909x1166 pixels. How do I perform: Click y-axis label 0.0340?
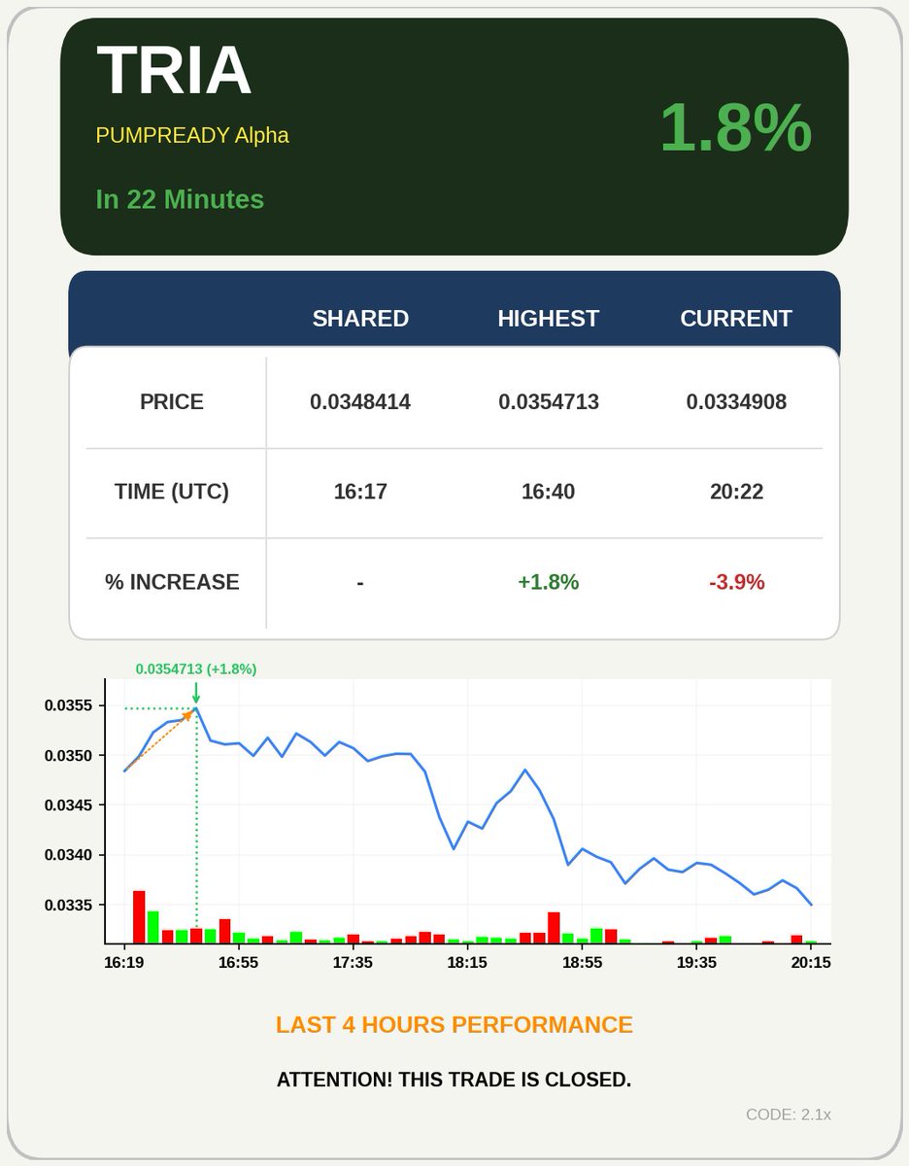pyautogui.click(x=69, y=855)
